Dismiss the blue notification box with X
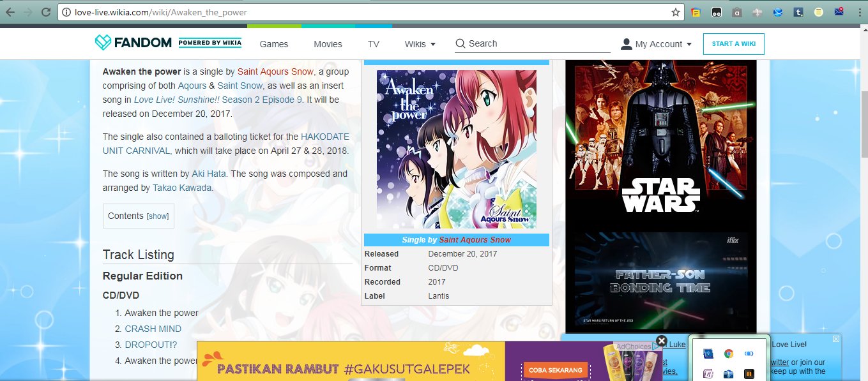This screenshot has height=381, width=868. coord(836,339)
